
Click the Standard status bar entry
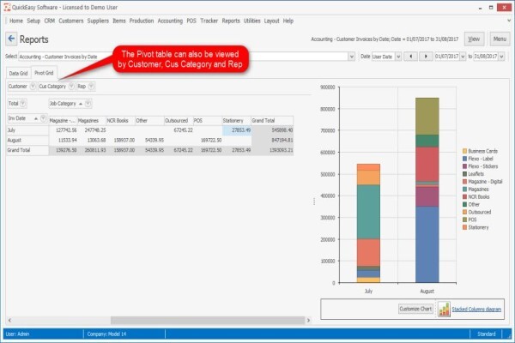(487, 334)
